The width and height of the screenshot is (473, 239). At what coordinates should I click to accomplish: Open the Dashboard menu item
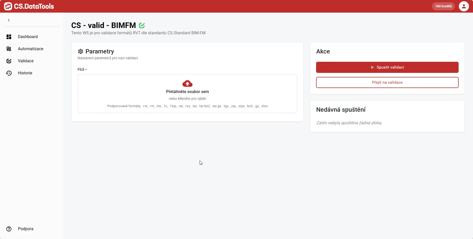[x=32, y=37]
